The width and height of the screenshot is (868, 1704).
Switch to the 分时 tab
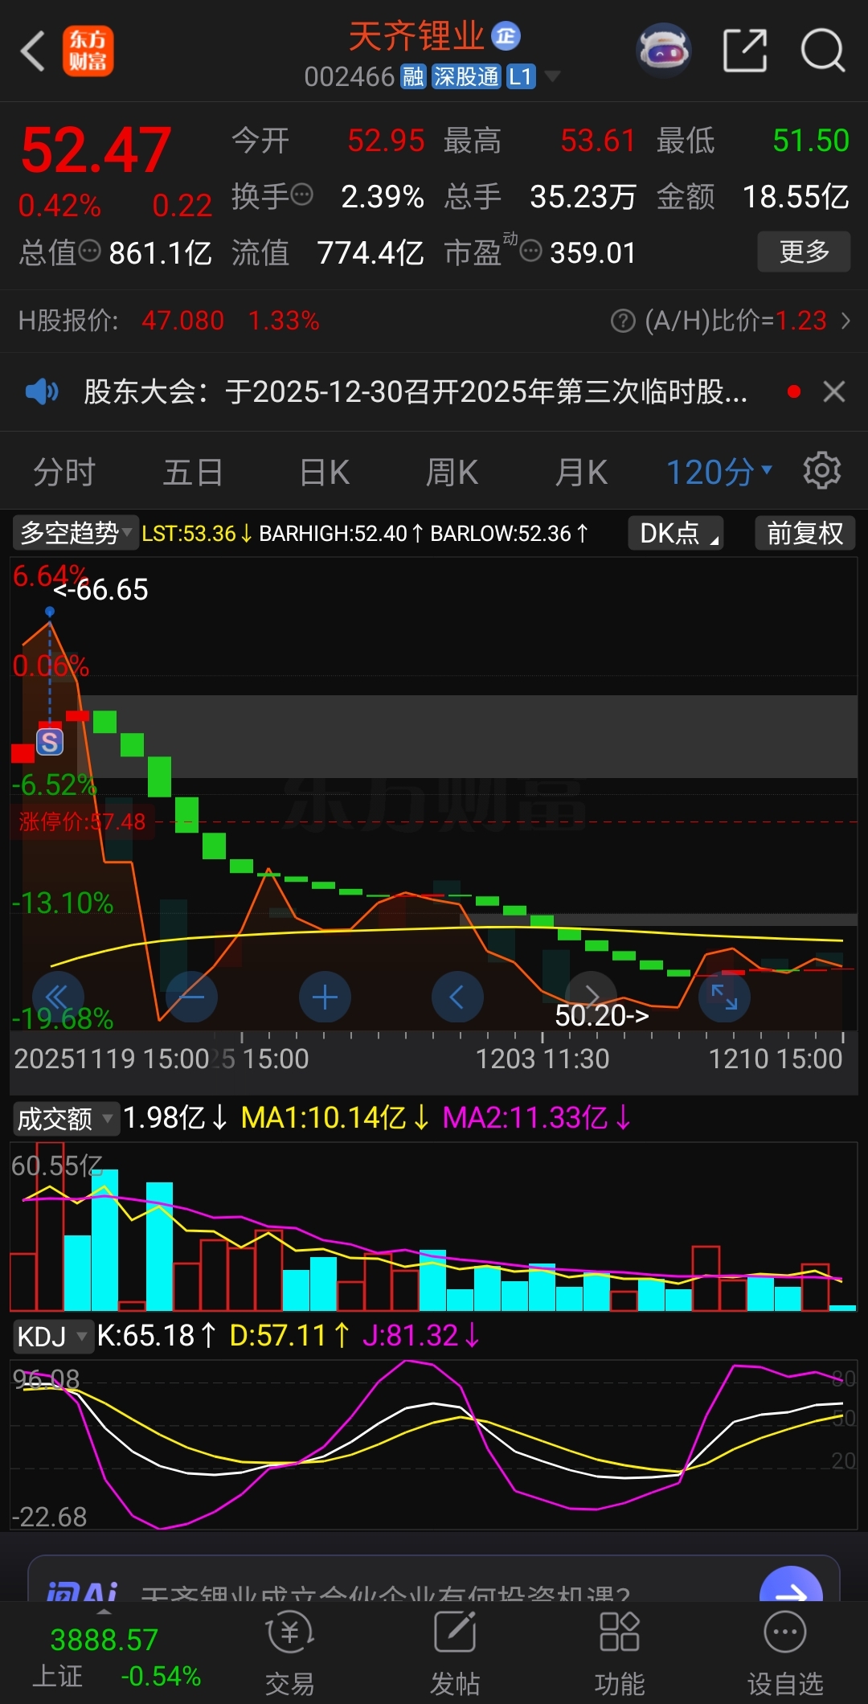click(64, 472)
